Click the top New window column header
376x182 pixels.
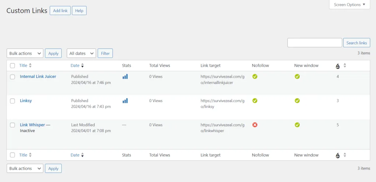[x=306, y=65]
